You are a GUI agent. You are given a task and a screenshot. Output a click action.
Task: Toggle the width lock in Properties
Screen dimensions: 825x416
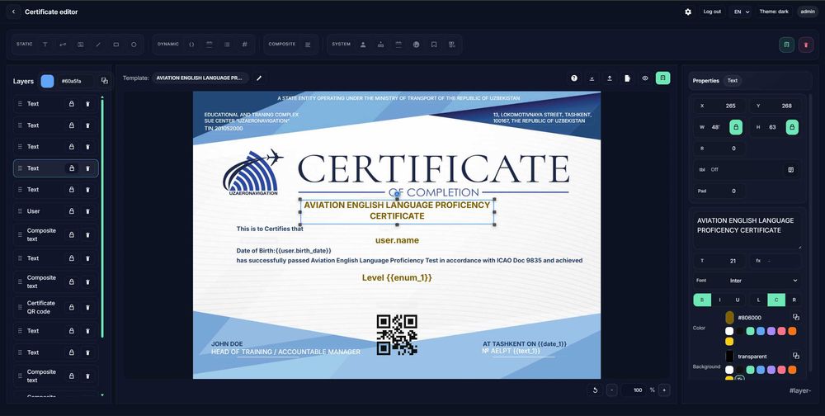click(736, 127)
